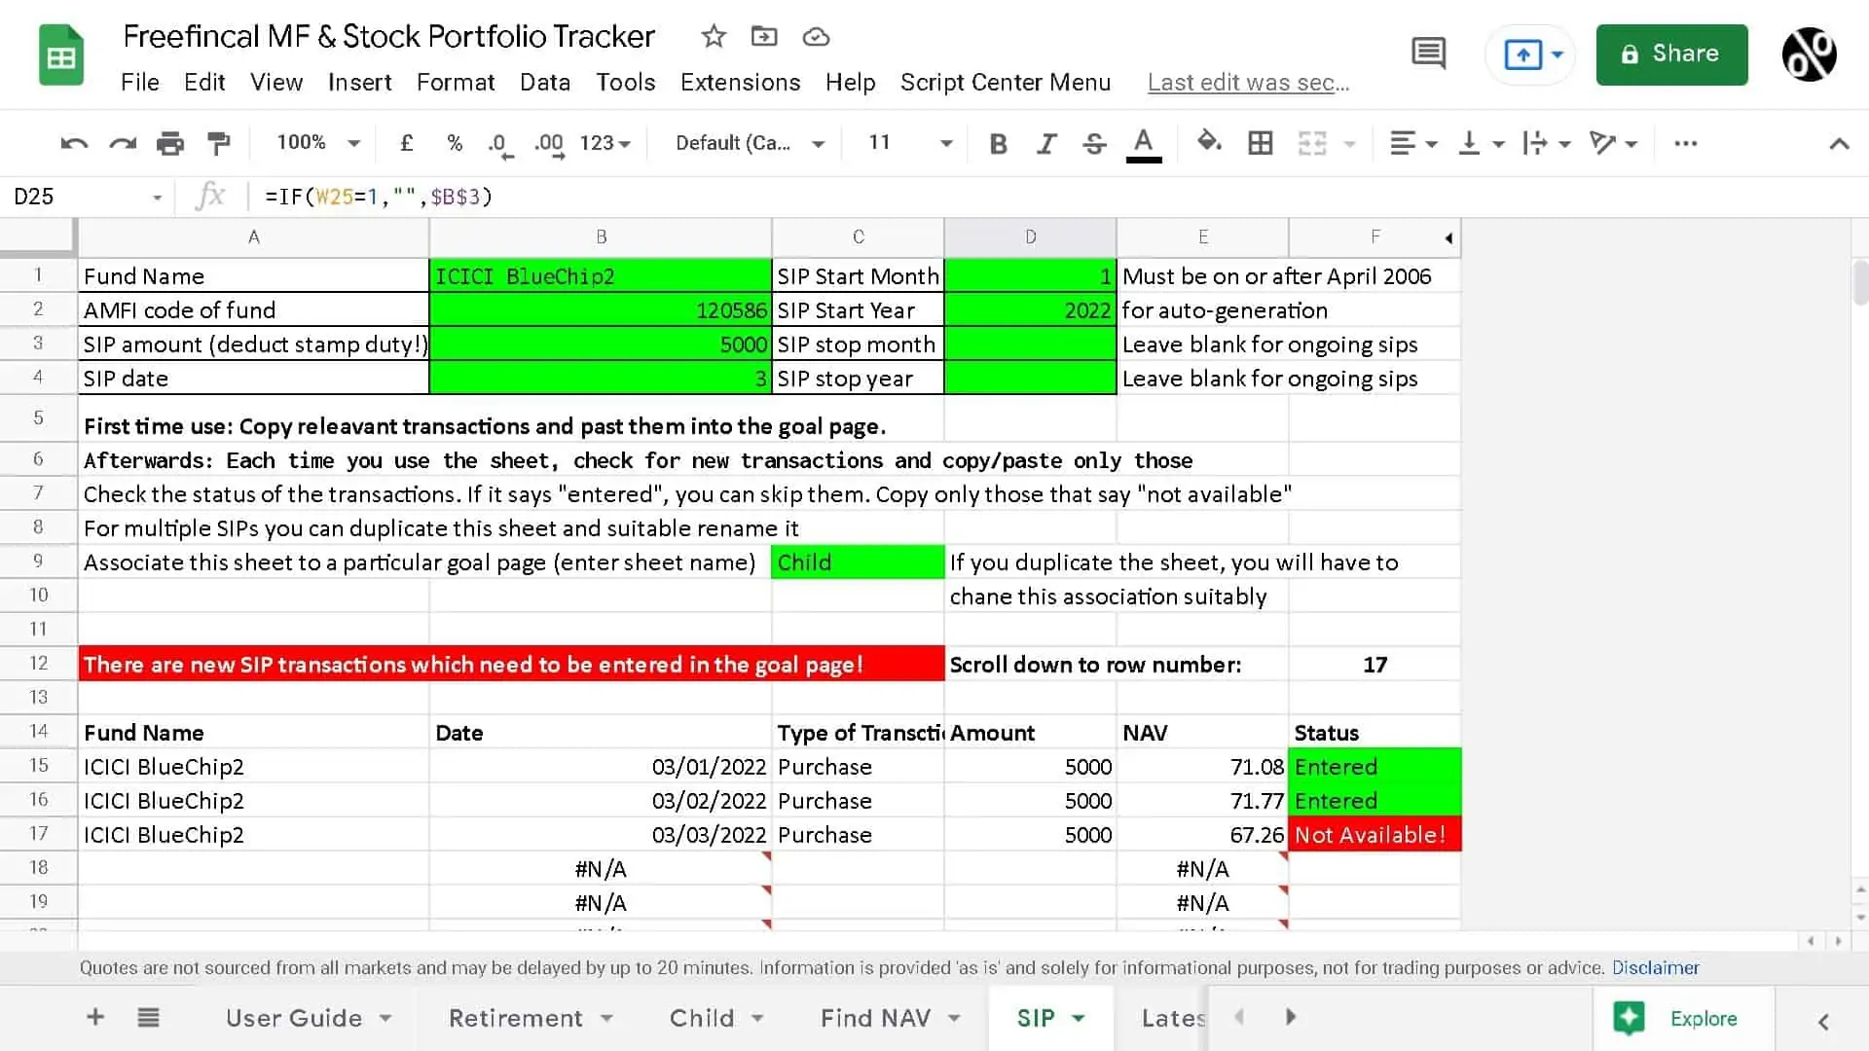Screen dimensions: 1869x1051
Task: Open the Edit menu
Action: 204,83
